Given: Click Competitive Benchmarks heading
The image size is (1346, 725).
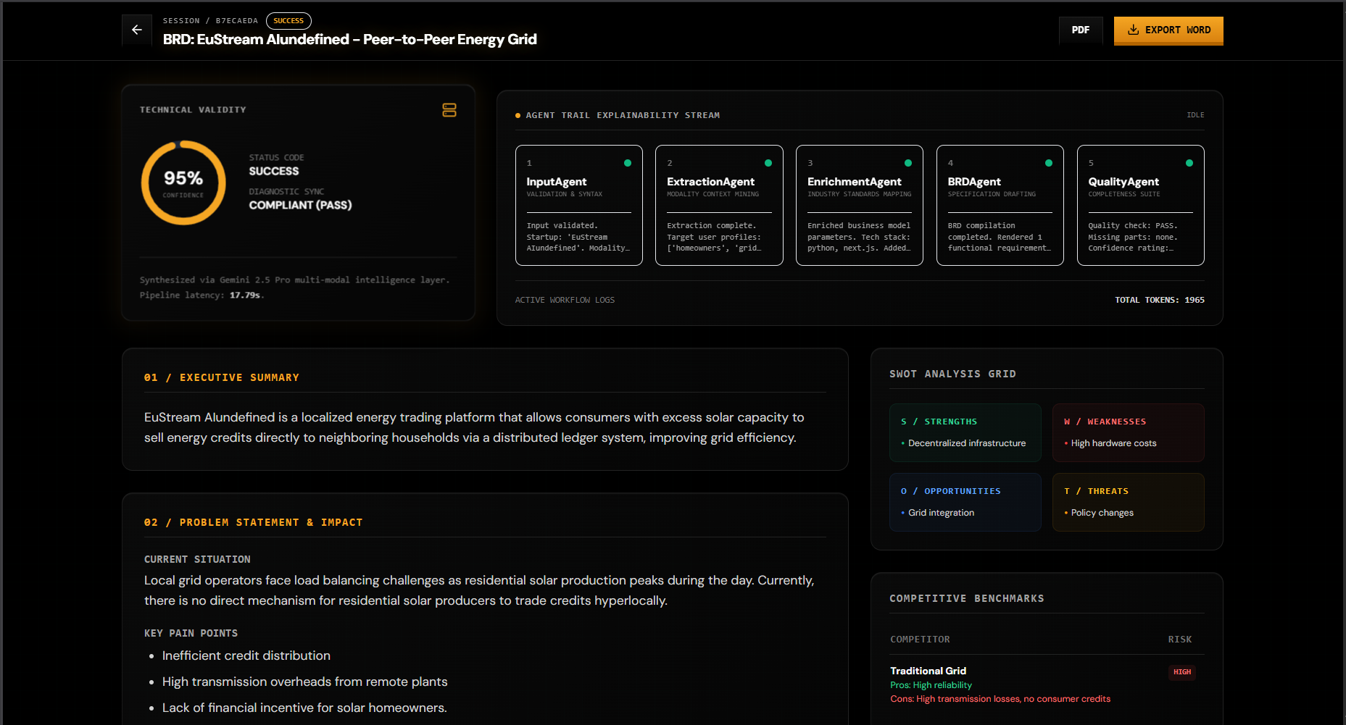Looking at the screenshot, I should [x=967, y=598].
